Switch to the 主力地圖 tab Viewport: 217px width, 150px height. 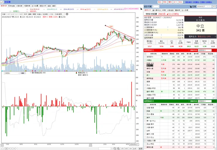click(x=35, y=6)
